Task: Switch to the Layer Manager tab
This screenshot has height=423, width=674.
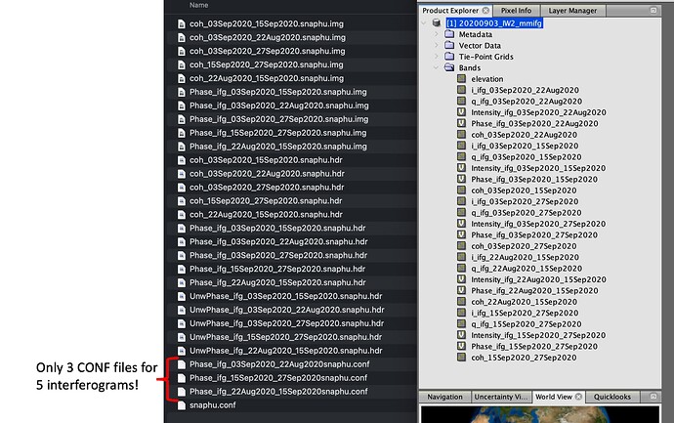Action: 572,11
